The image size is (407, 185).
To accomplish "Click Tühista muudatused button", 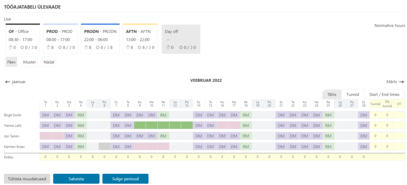I will [27, 179].
